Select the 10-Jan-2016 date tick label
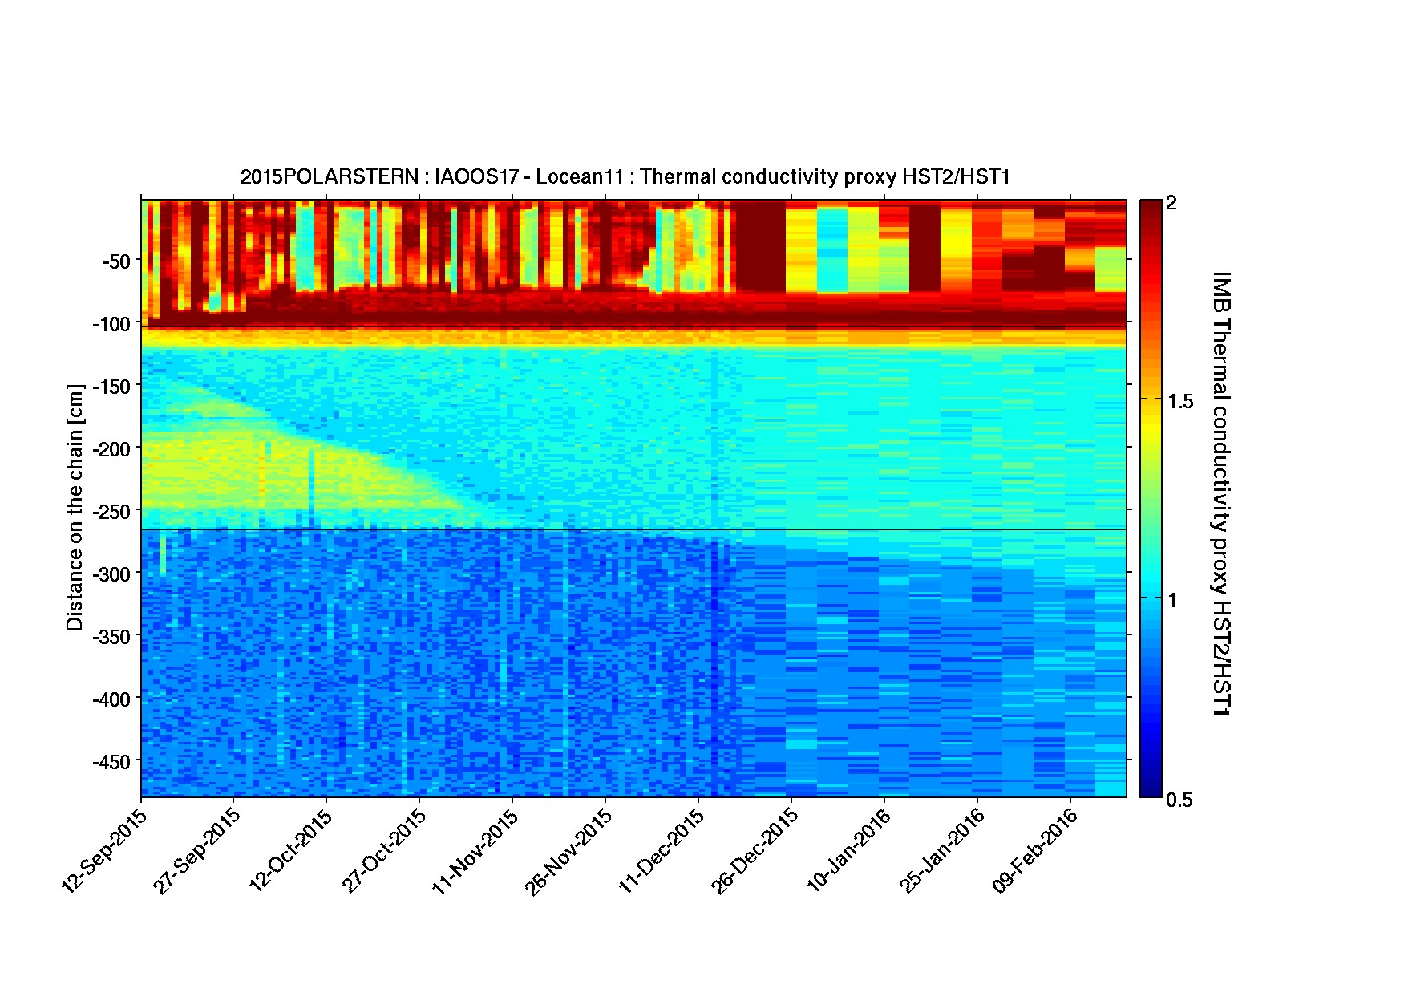 848,850
